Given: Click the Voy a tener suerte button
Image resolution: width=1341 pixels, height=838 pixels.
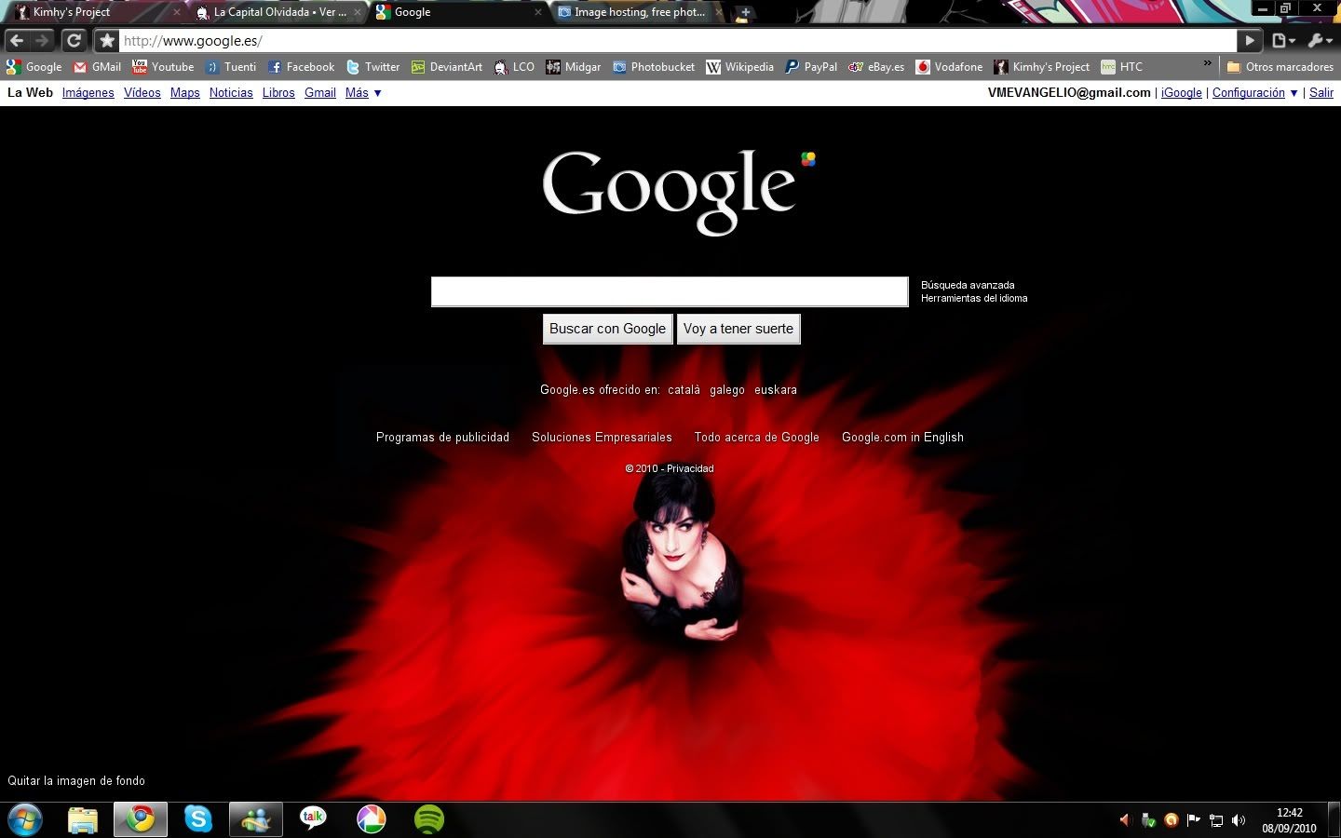Looking at the screenshot, I should tap(738, 329).
